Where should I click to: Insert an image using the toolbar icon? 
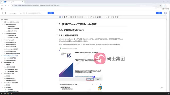[98, 17]
